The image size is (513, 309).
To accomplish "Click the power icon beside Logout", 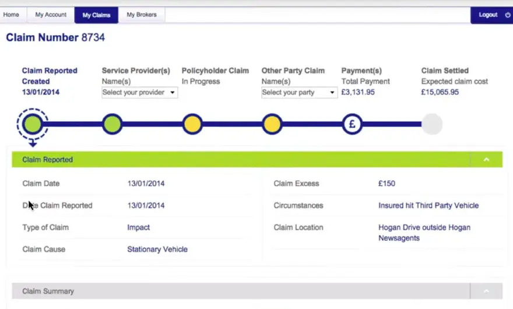I will [507, 15].
